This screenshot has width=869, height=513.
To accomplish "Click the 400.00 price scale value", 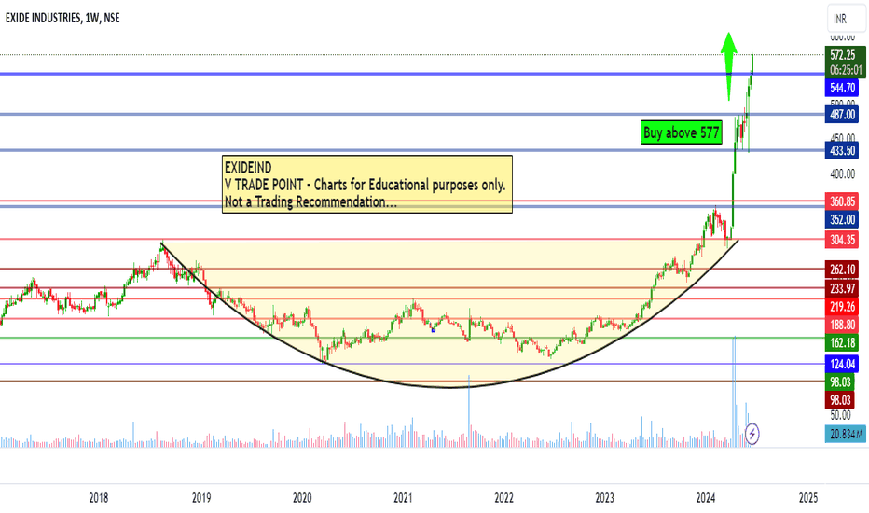I will 842,174.
